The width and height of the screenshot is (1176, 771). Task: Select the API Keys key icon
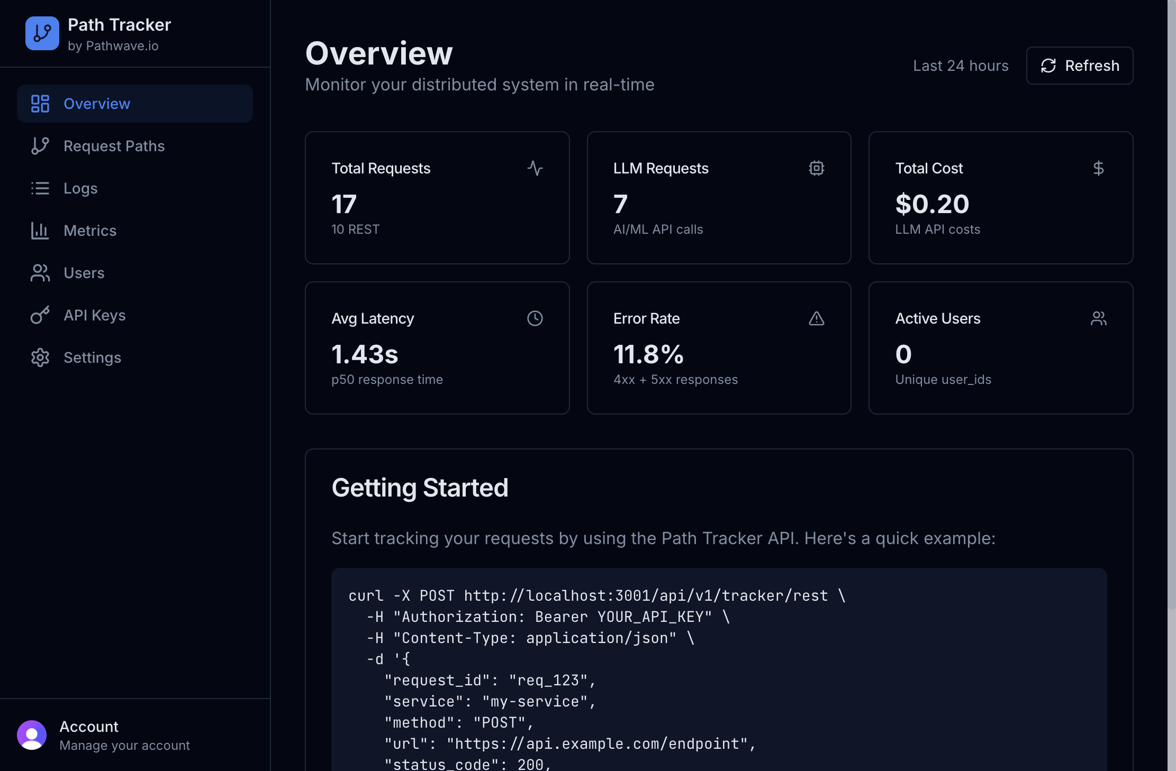tap(40, 315)
